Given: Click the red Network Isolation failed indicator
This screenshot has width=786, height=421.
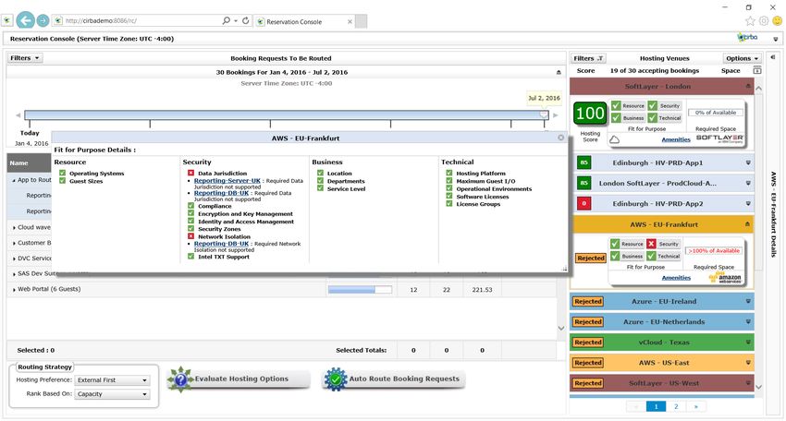Looking at the screenshot, I should [x=191, y=236].
